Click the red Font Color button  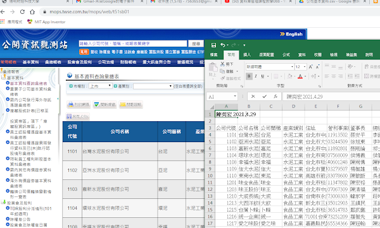(300, 76)
